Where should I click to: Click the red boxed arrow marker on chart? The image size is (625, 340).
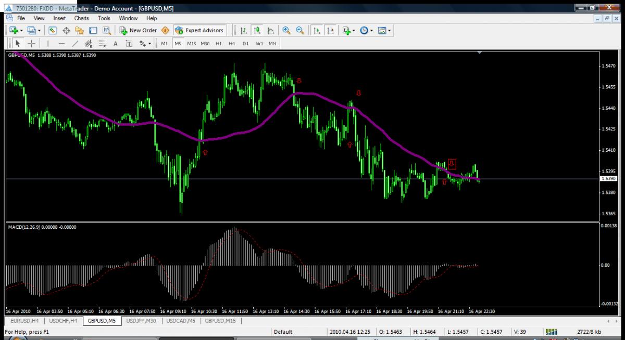click(452, 164)
